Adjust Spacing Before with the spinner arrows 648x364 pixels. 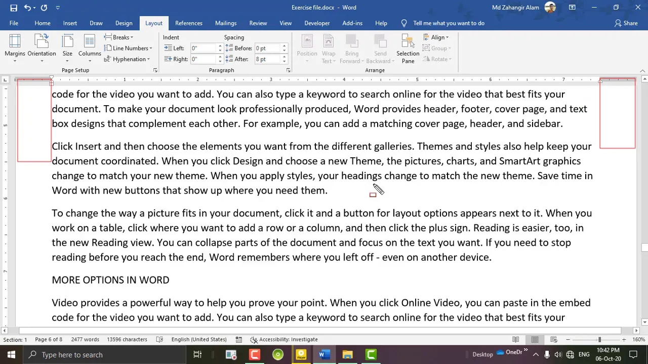(x=284, y=48)
